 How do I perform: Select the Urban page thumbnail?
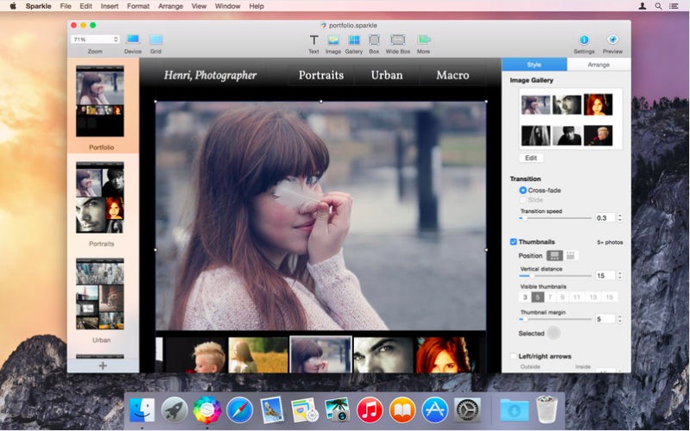click(x=100, y=294)
